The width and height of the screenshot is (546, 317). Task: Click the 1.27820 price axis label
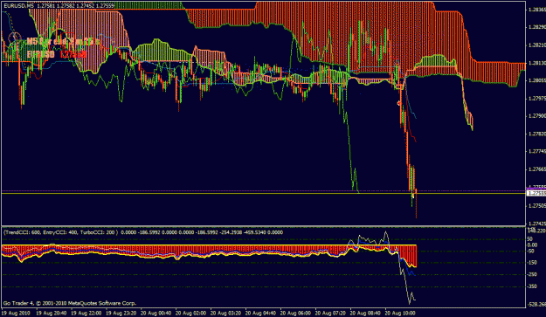click(x=536, y=134)
